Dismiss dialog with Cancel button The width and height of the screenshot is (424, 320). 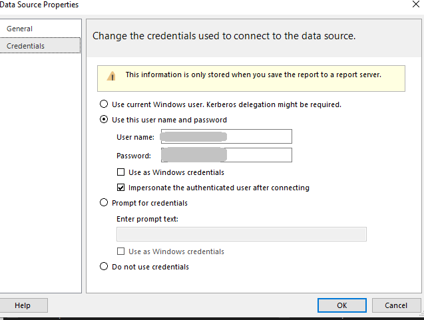pos(396,305)
